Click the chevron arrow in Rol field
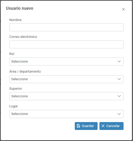 click(x=119, y=61)
